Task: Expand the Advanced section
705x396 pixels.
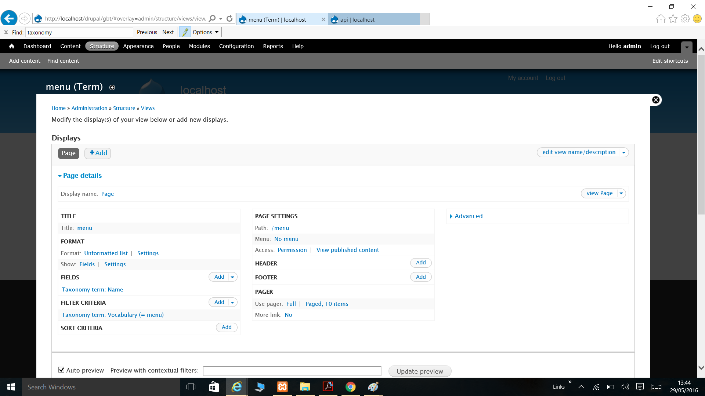Action: tap(468, 216)
